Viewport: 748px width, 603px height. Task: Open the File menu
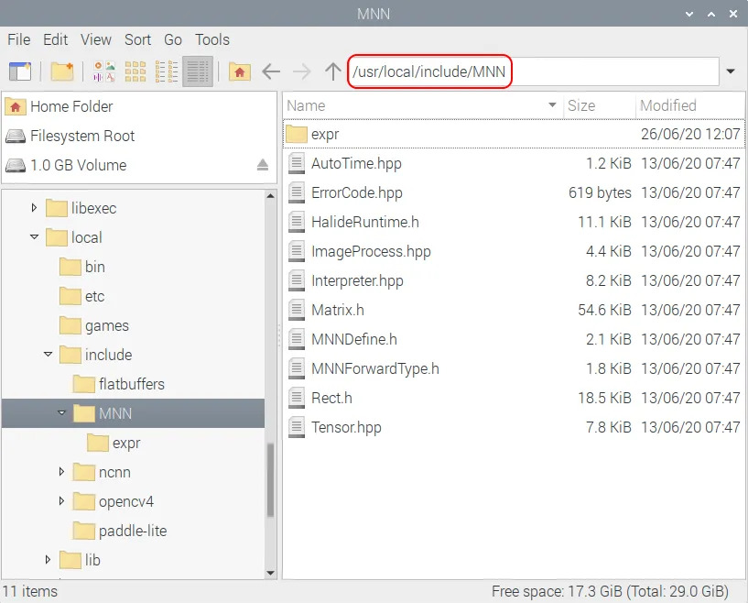pos(19,39)
